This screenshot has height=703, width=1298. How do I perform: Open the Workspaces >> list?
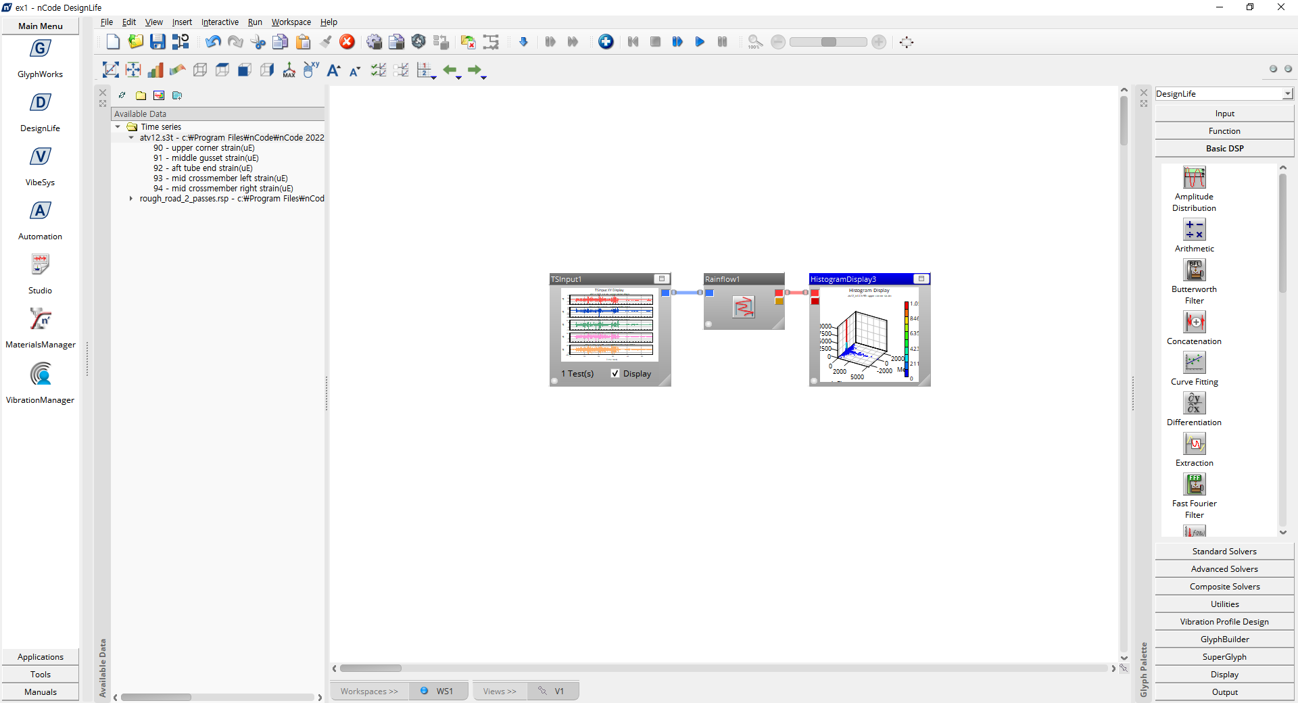pos(369,691)
